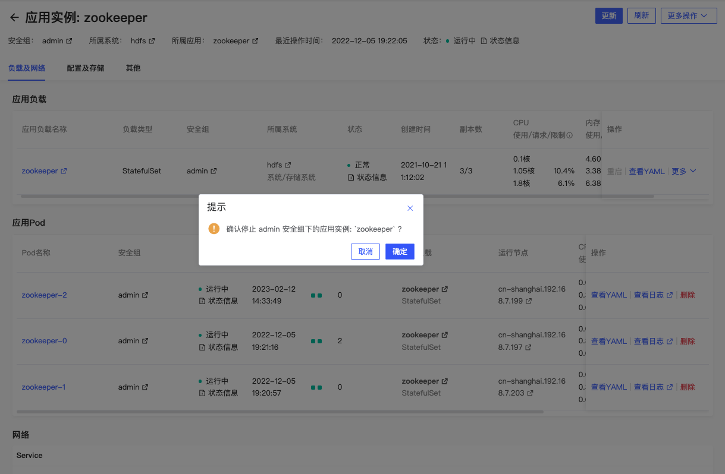The height and width of the screenshot is (474, 725).
Task: Click 状态信息 icon in zookeeper-1 row
Action: click(x=202, y=393)
